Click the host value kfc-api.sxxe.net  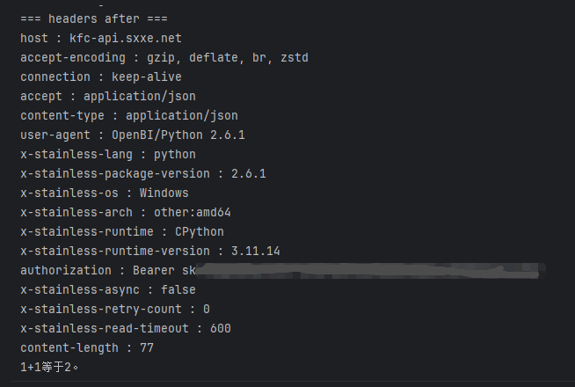click(126, 38)
